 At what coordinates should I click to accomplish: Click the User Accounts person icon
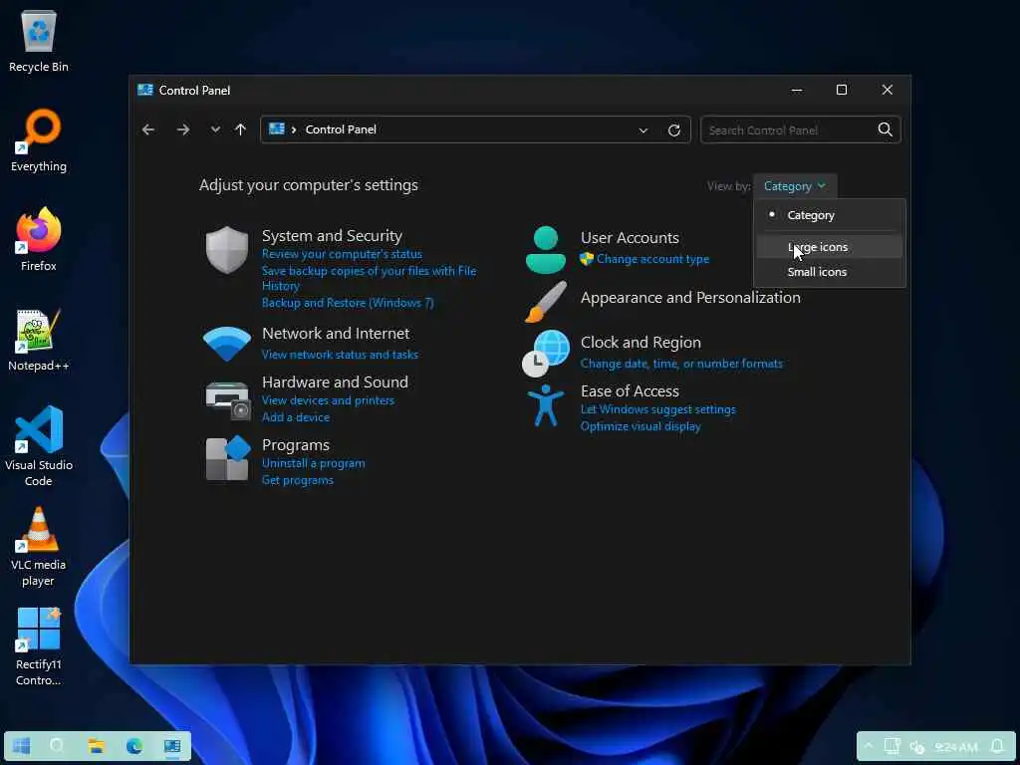545,249
